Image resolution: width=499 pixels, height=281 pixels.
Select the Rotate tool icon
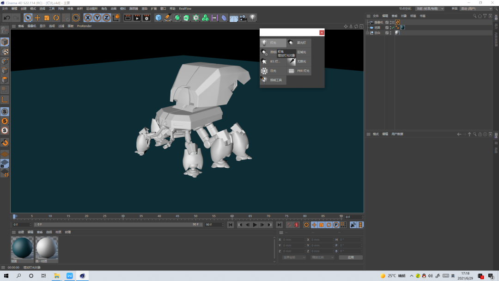tap(56, 18)
